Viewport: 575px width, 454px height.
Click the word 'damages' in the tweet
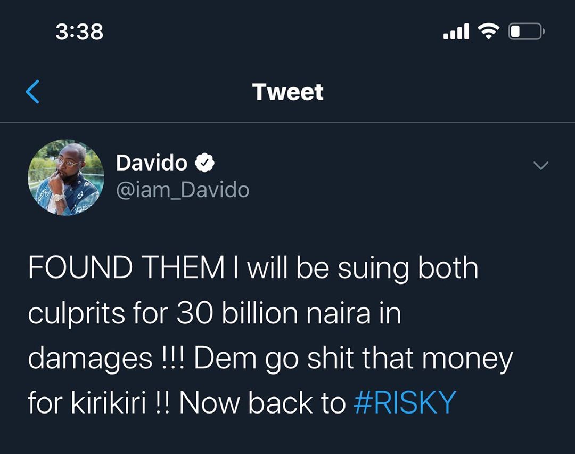click(90, 359)
